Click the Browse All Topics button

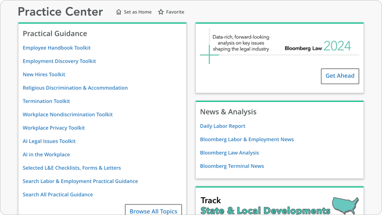tap(153, 211)
